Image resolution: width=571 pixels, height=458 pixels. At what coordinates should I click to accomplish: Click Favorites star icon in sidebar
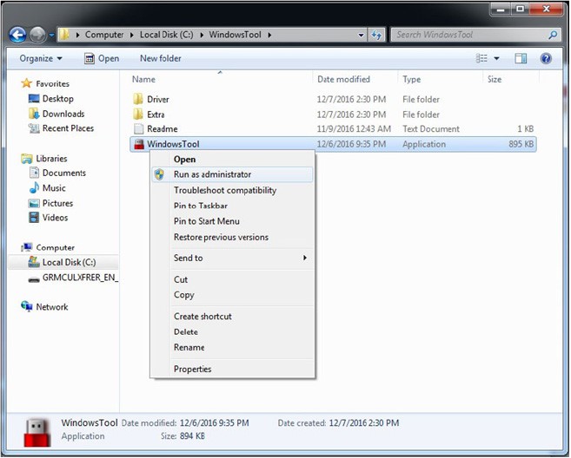(26, 83)
